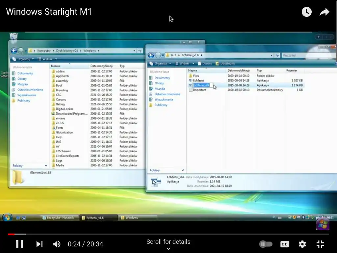337x253 pixels.
Task: Select the EcMenu application file
Action: pyautogui.click(x=198, y=80)
